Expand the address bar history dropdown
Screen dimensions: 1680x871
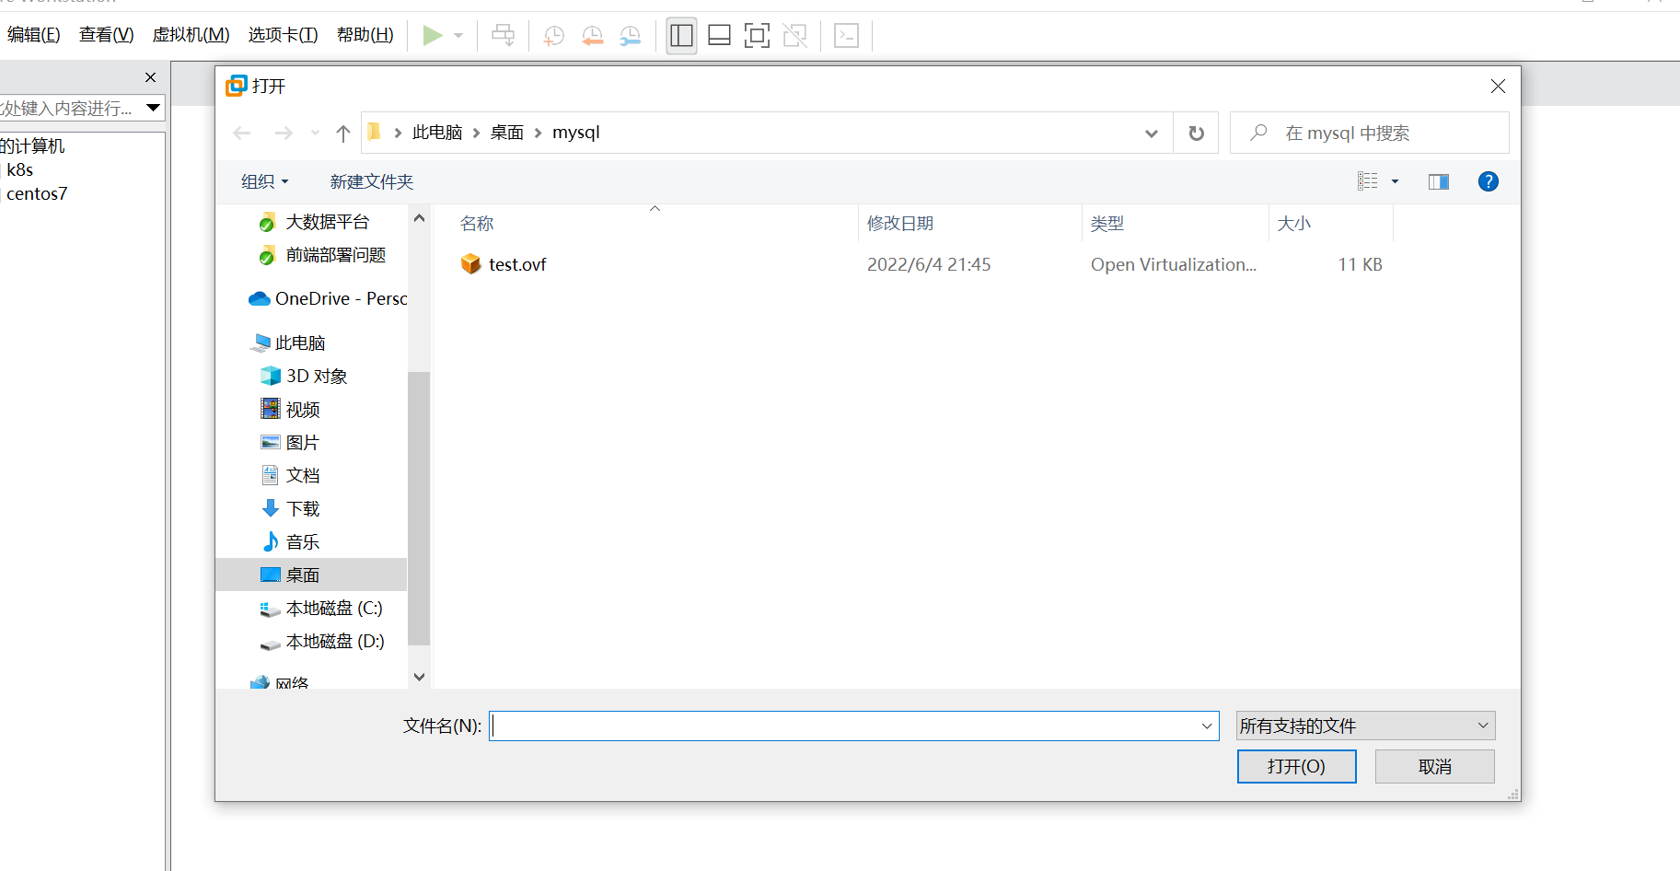click(1151, 134)
